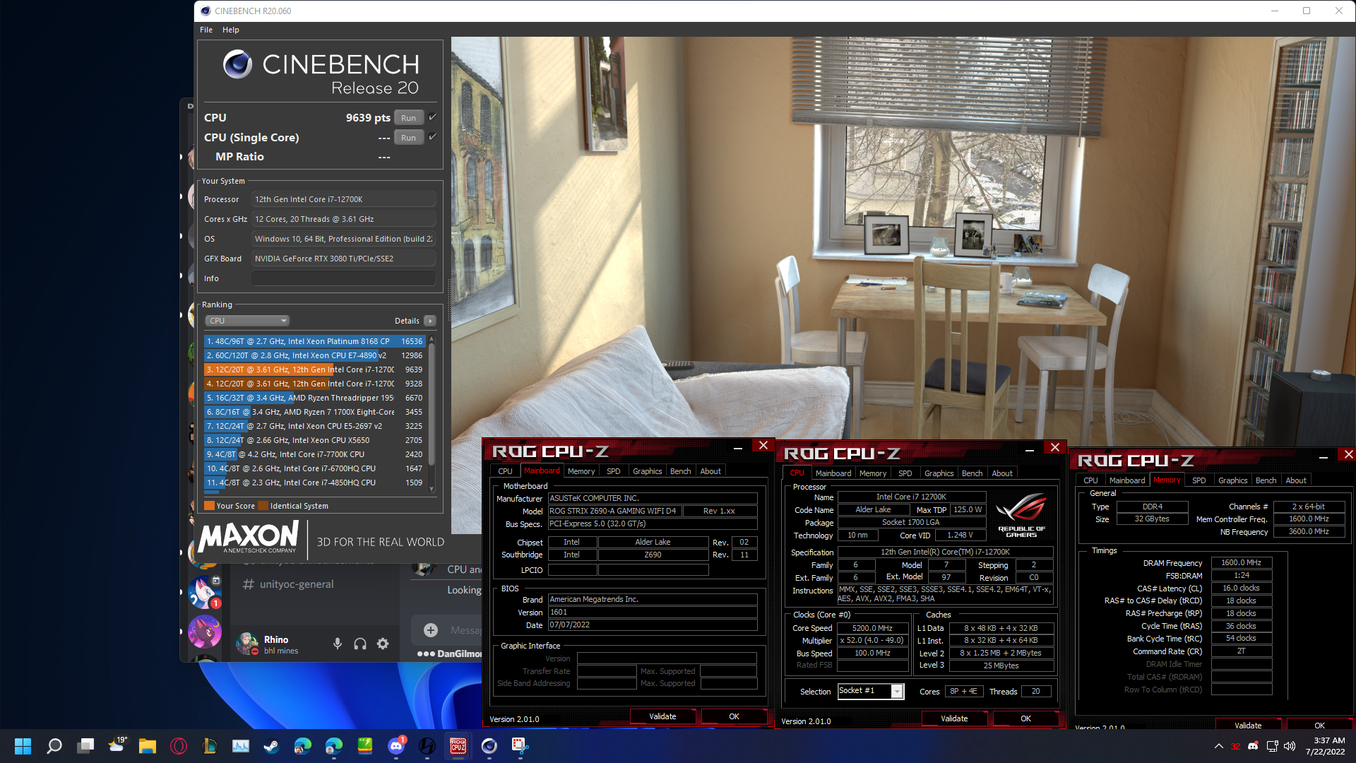This screenshot has width=1356, height=763.
Task: Open the CPU ranking type dropdown
Action: (247, 321)
